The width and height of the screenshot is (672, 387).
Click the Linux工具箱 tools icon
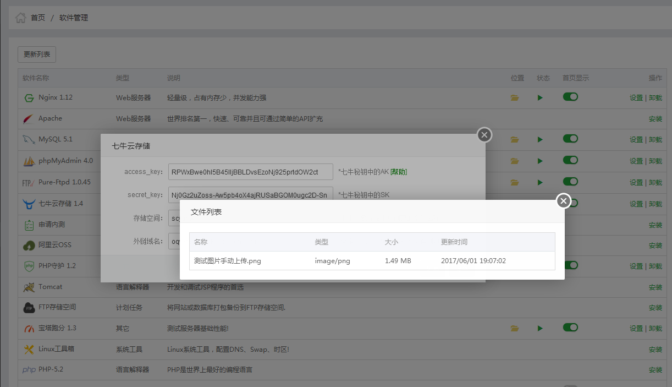tap(29, 350)
